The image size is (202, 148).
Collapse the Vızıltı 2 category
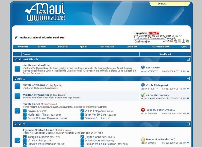pyautogui.click(x=188, y=124)
